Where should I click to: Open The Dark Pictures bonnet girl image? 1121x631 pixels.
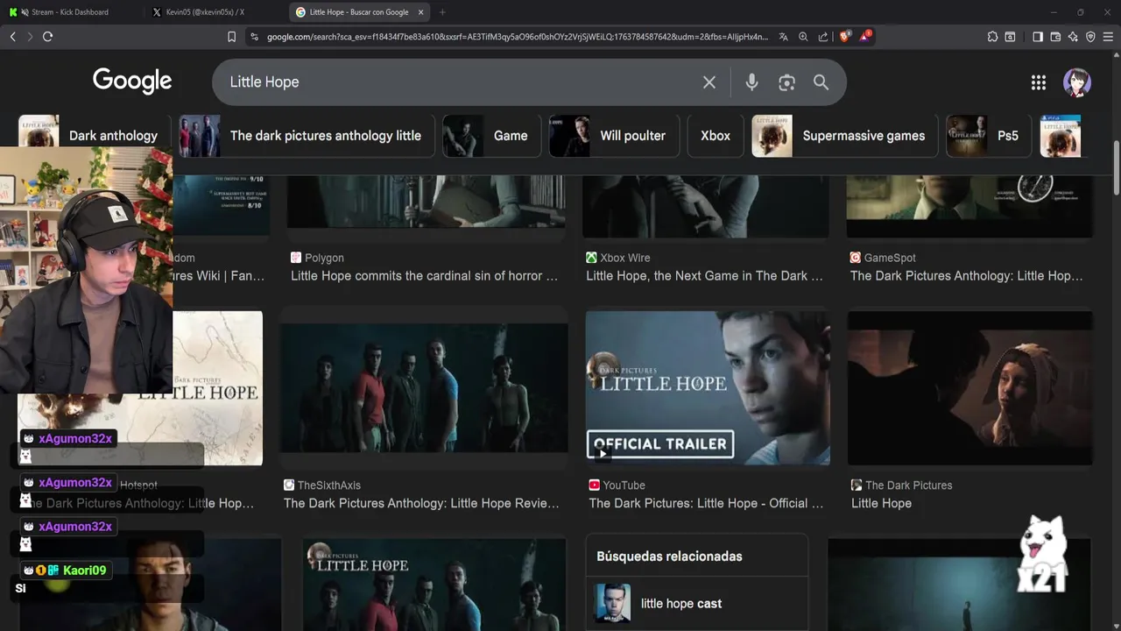click(x=969, y=388)
